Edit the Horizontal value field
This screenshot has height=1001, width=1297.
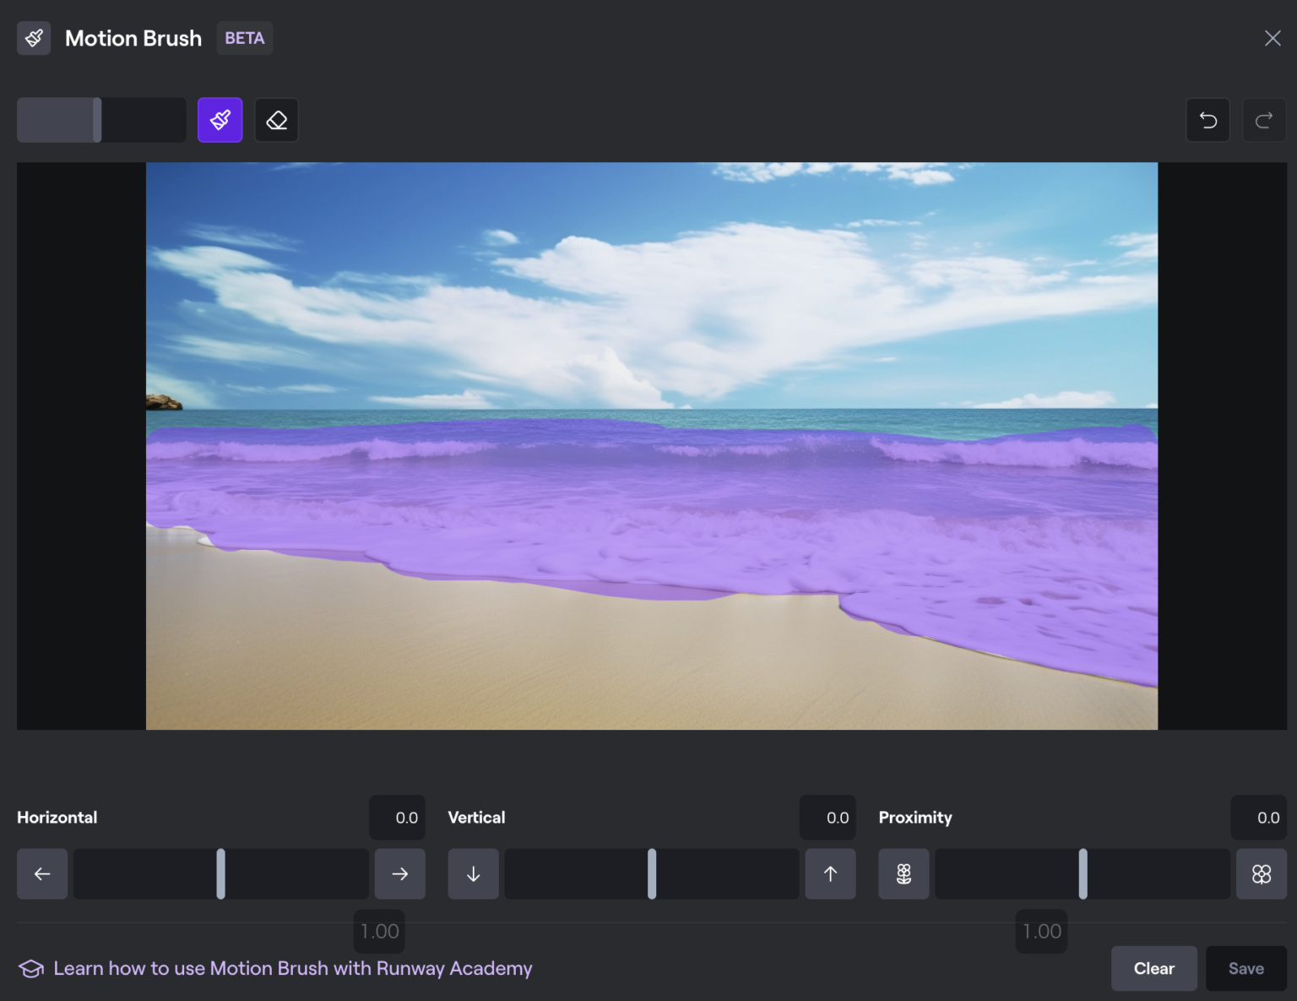pos(397,817)
